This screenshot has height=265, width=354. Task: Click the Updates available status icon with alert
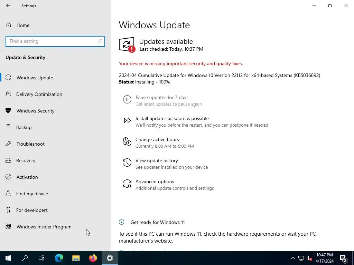tap(127, 45)
